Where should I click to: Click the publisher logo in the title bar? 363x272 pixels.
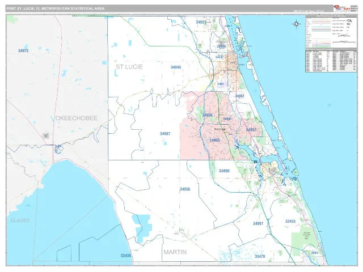pyautogui.click(x=341, y=8)
